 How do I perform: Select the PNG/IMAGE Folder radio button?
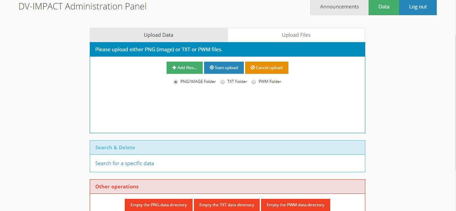pyautogui.click(x=176, y=82)
